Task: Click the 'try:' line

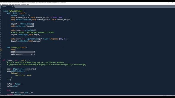Action: 9,90
